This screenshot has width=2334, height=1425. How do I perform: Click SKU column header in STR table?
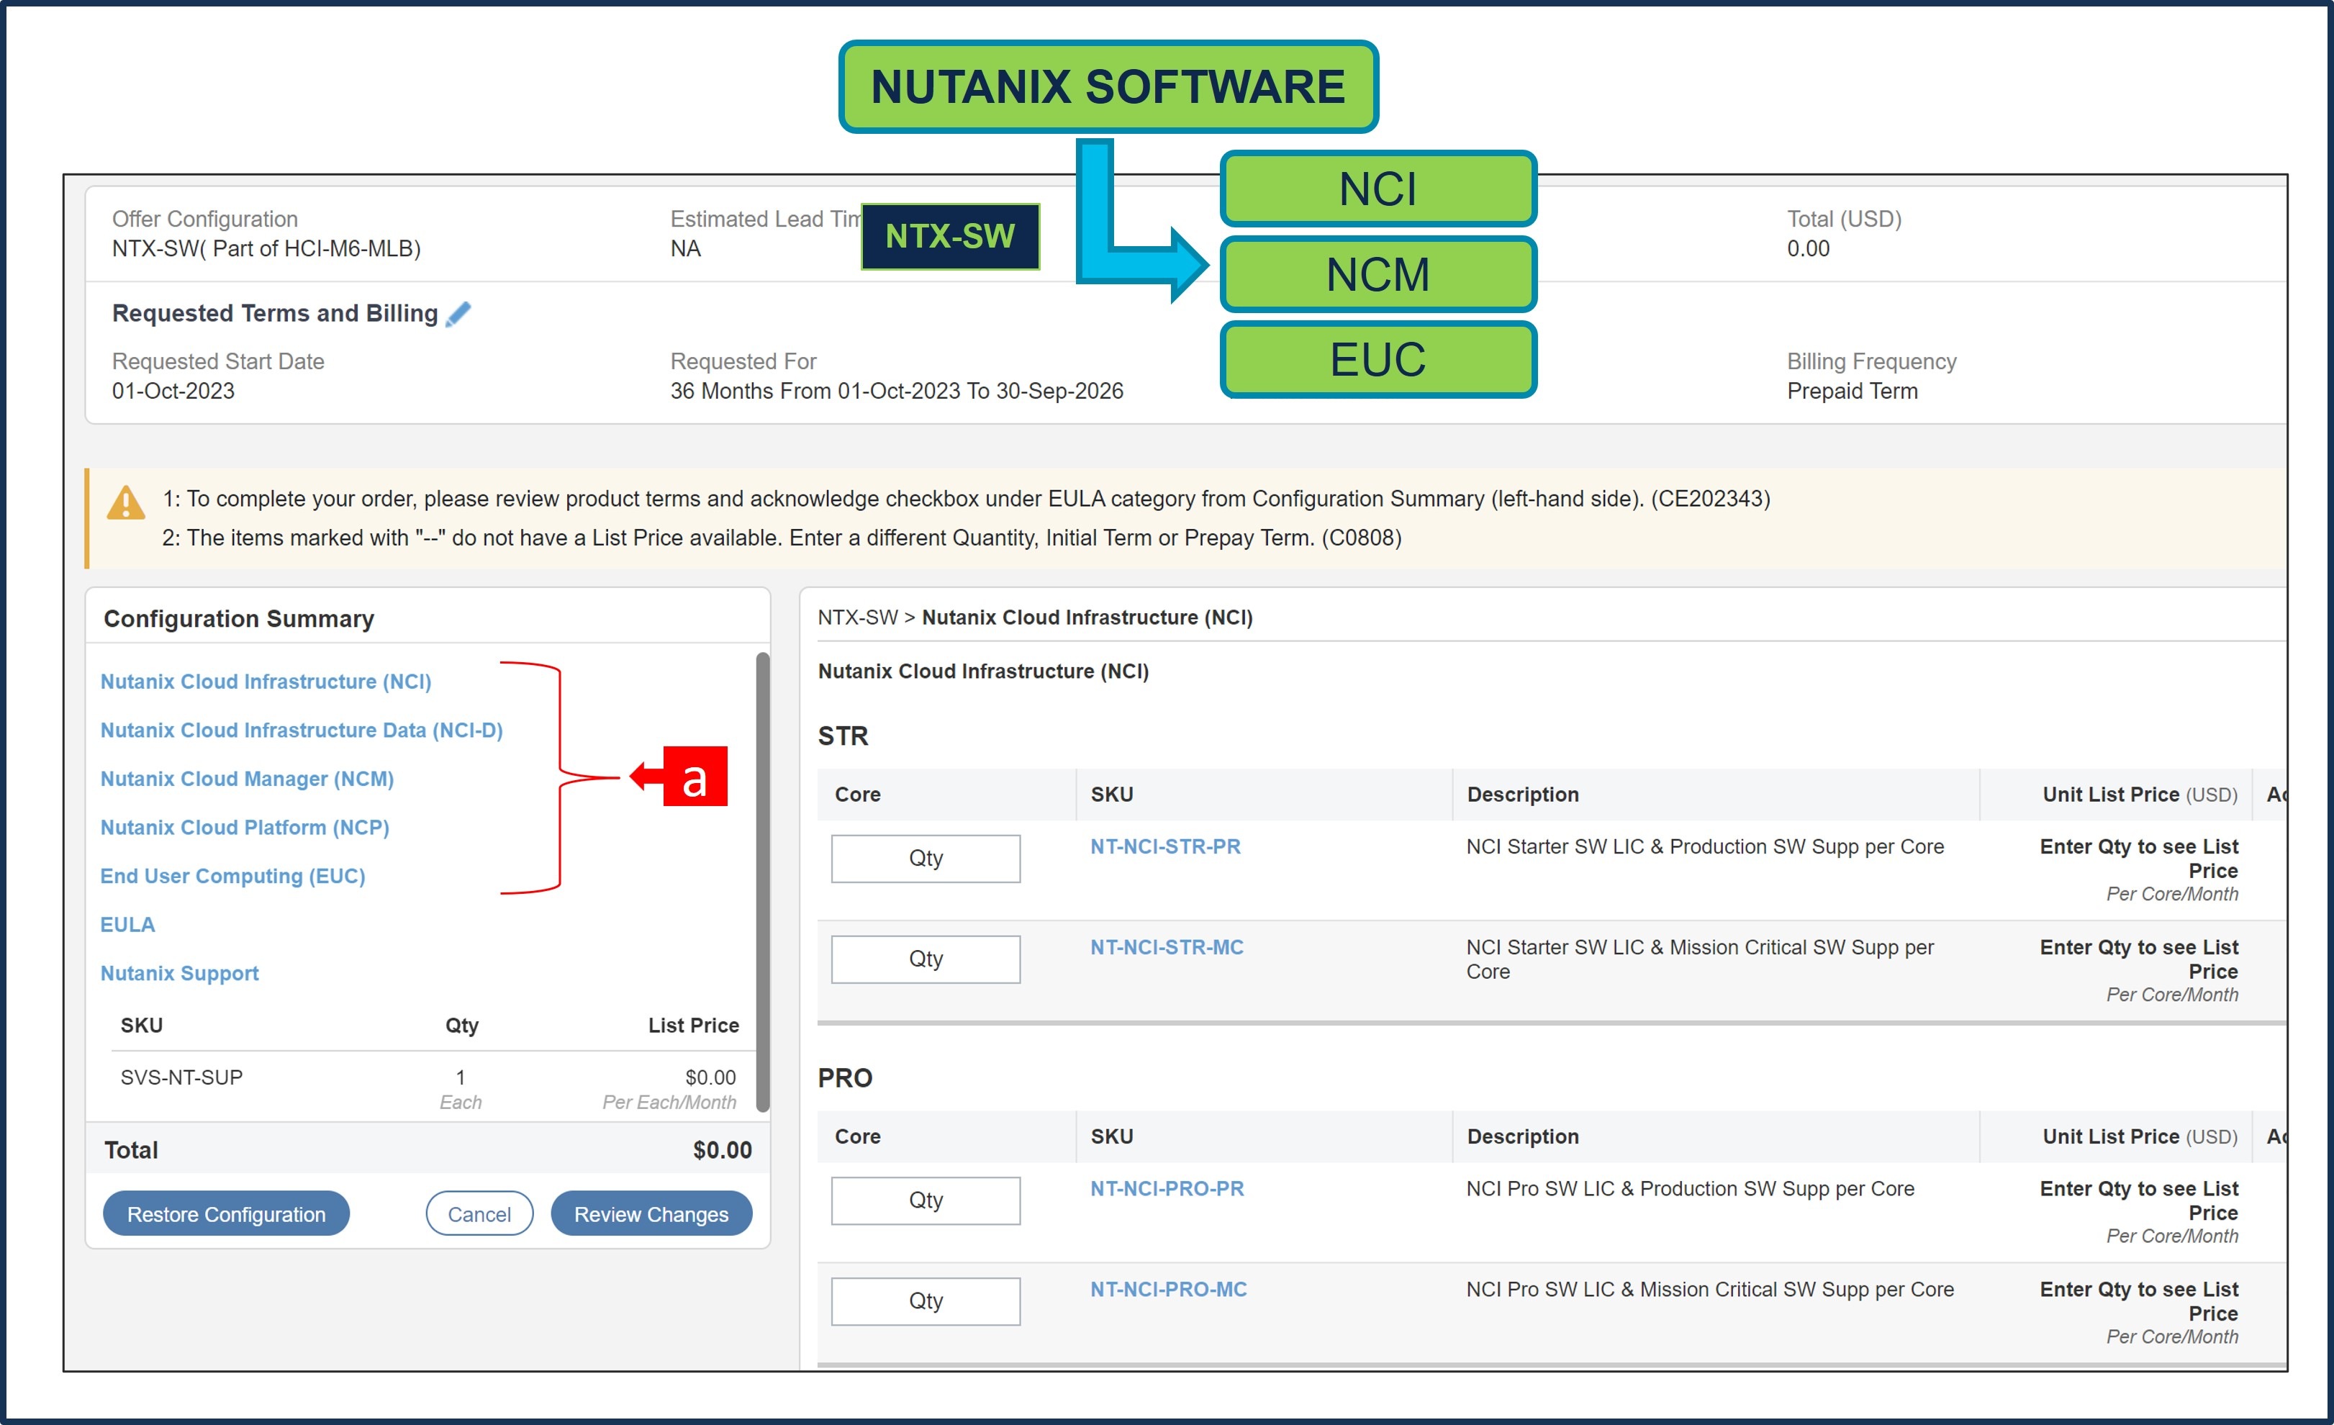point(1112,794)
